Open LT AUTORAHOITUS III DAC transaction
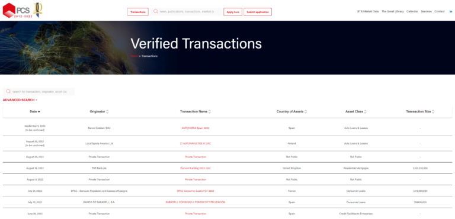This screenshot has width=455, height=219. tap(196, 143)
